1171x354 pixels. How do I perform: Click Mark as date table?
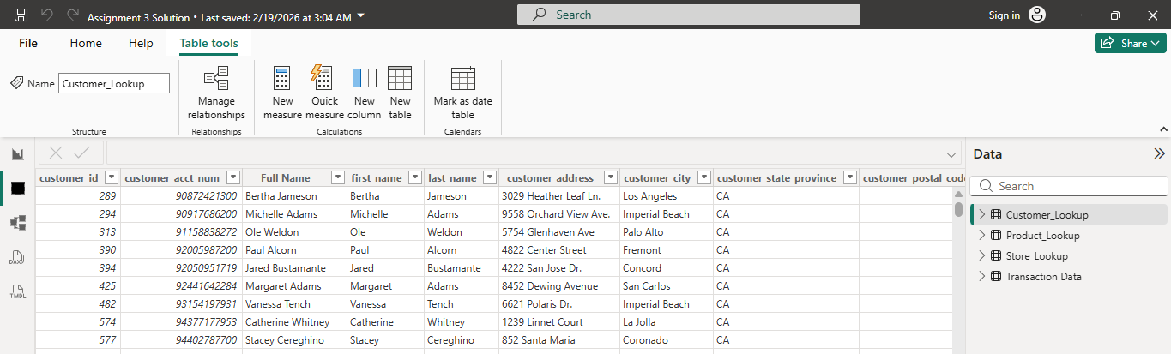click(462, 93)
